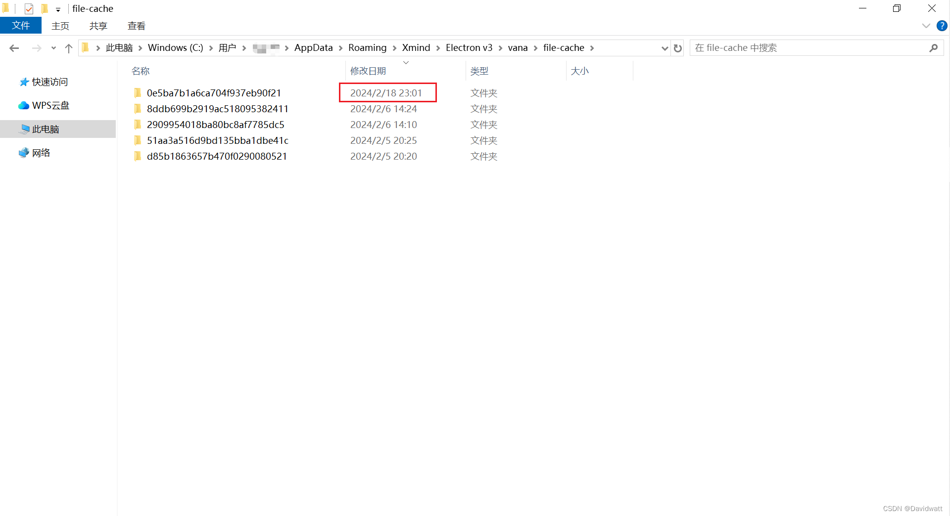This screenshot has width=950, height=516.
Task: Select folder 51aa3a516d9bd135bba1dbe41c
Action: tap(218, 140)
